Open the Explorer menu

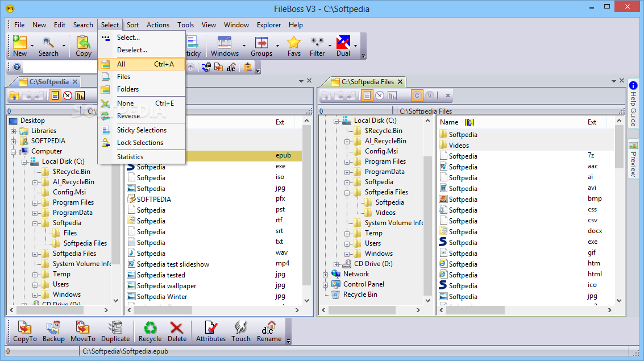click(269, 25)
